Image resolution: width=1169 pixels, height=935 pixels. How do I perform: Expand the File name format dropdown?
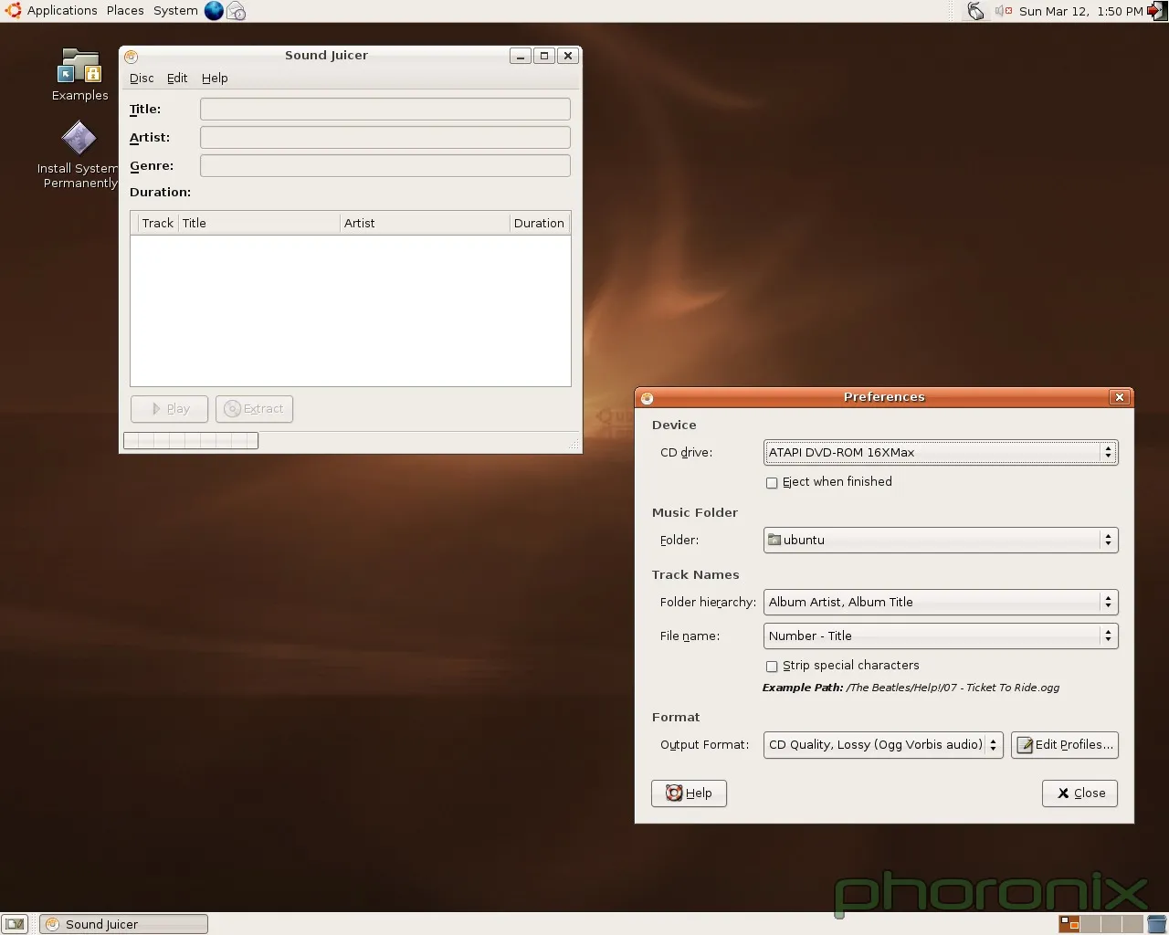tap(941, 636)
